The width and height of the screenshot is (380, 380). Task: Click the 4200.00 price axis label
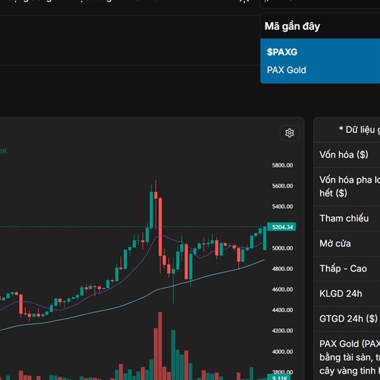pyautogui.click(x=282, y=331)
